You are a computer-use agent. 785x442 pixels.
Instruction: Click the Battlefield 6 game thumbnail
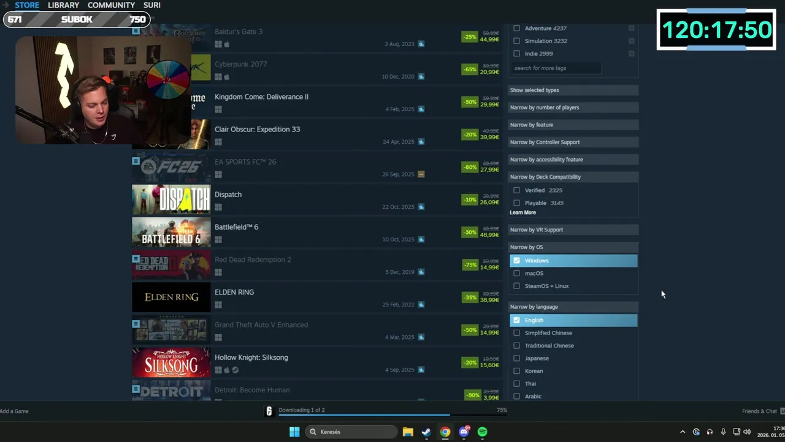pyautogui.click(x=171, y=232)
